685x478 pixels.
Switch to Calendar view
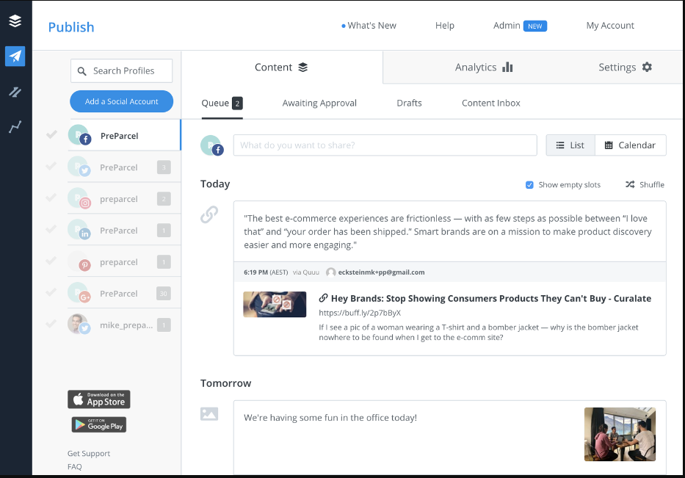[x=631, y=145]
